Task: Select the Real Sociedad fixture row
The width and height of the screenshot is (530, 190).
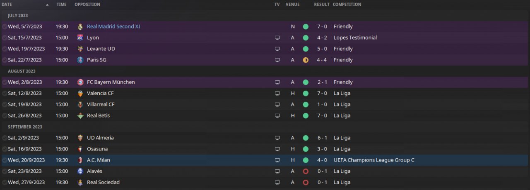Action: tap(186, 183)
